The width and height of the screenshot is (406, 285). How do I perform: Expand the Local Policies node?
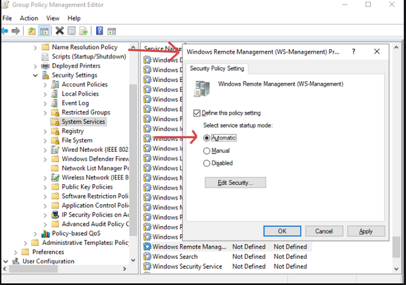45,94
